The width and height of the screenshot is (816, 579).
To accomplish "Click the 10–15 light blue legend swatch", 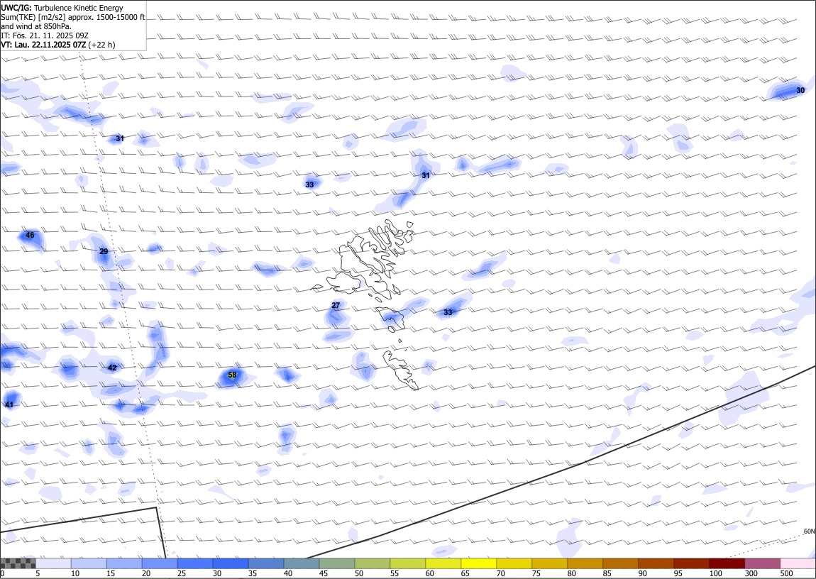I will tap(89, 563).
